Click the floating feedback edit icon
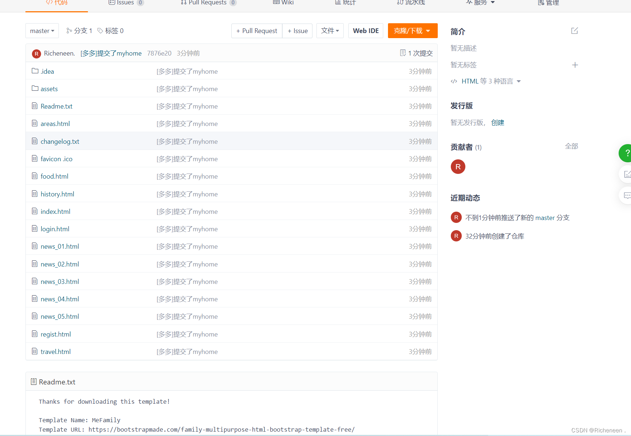 (x=627, y=174)
